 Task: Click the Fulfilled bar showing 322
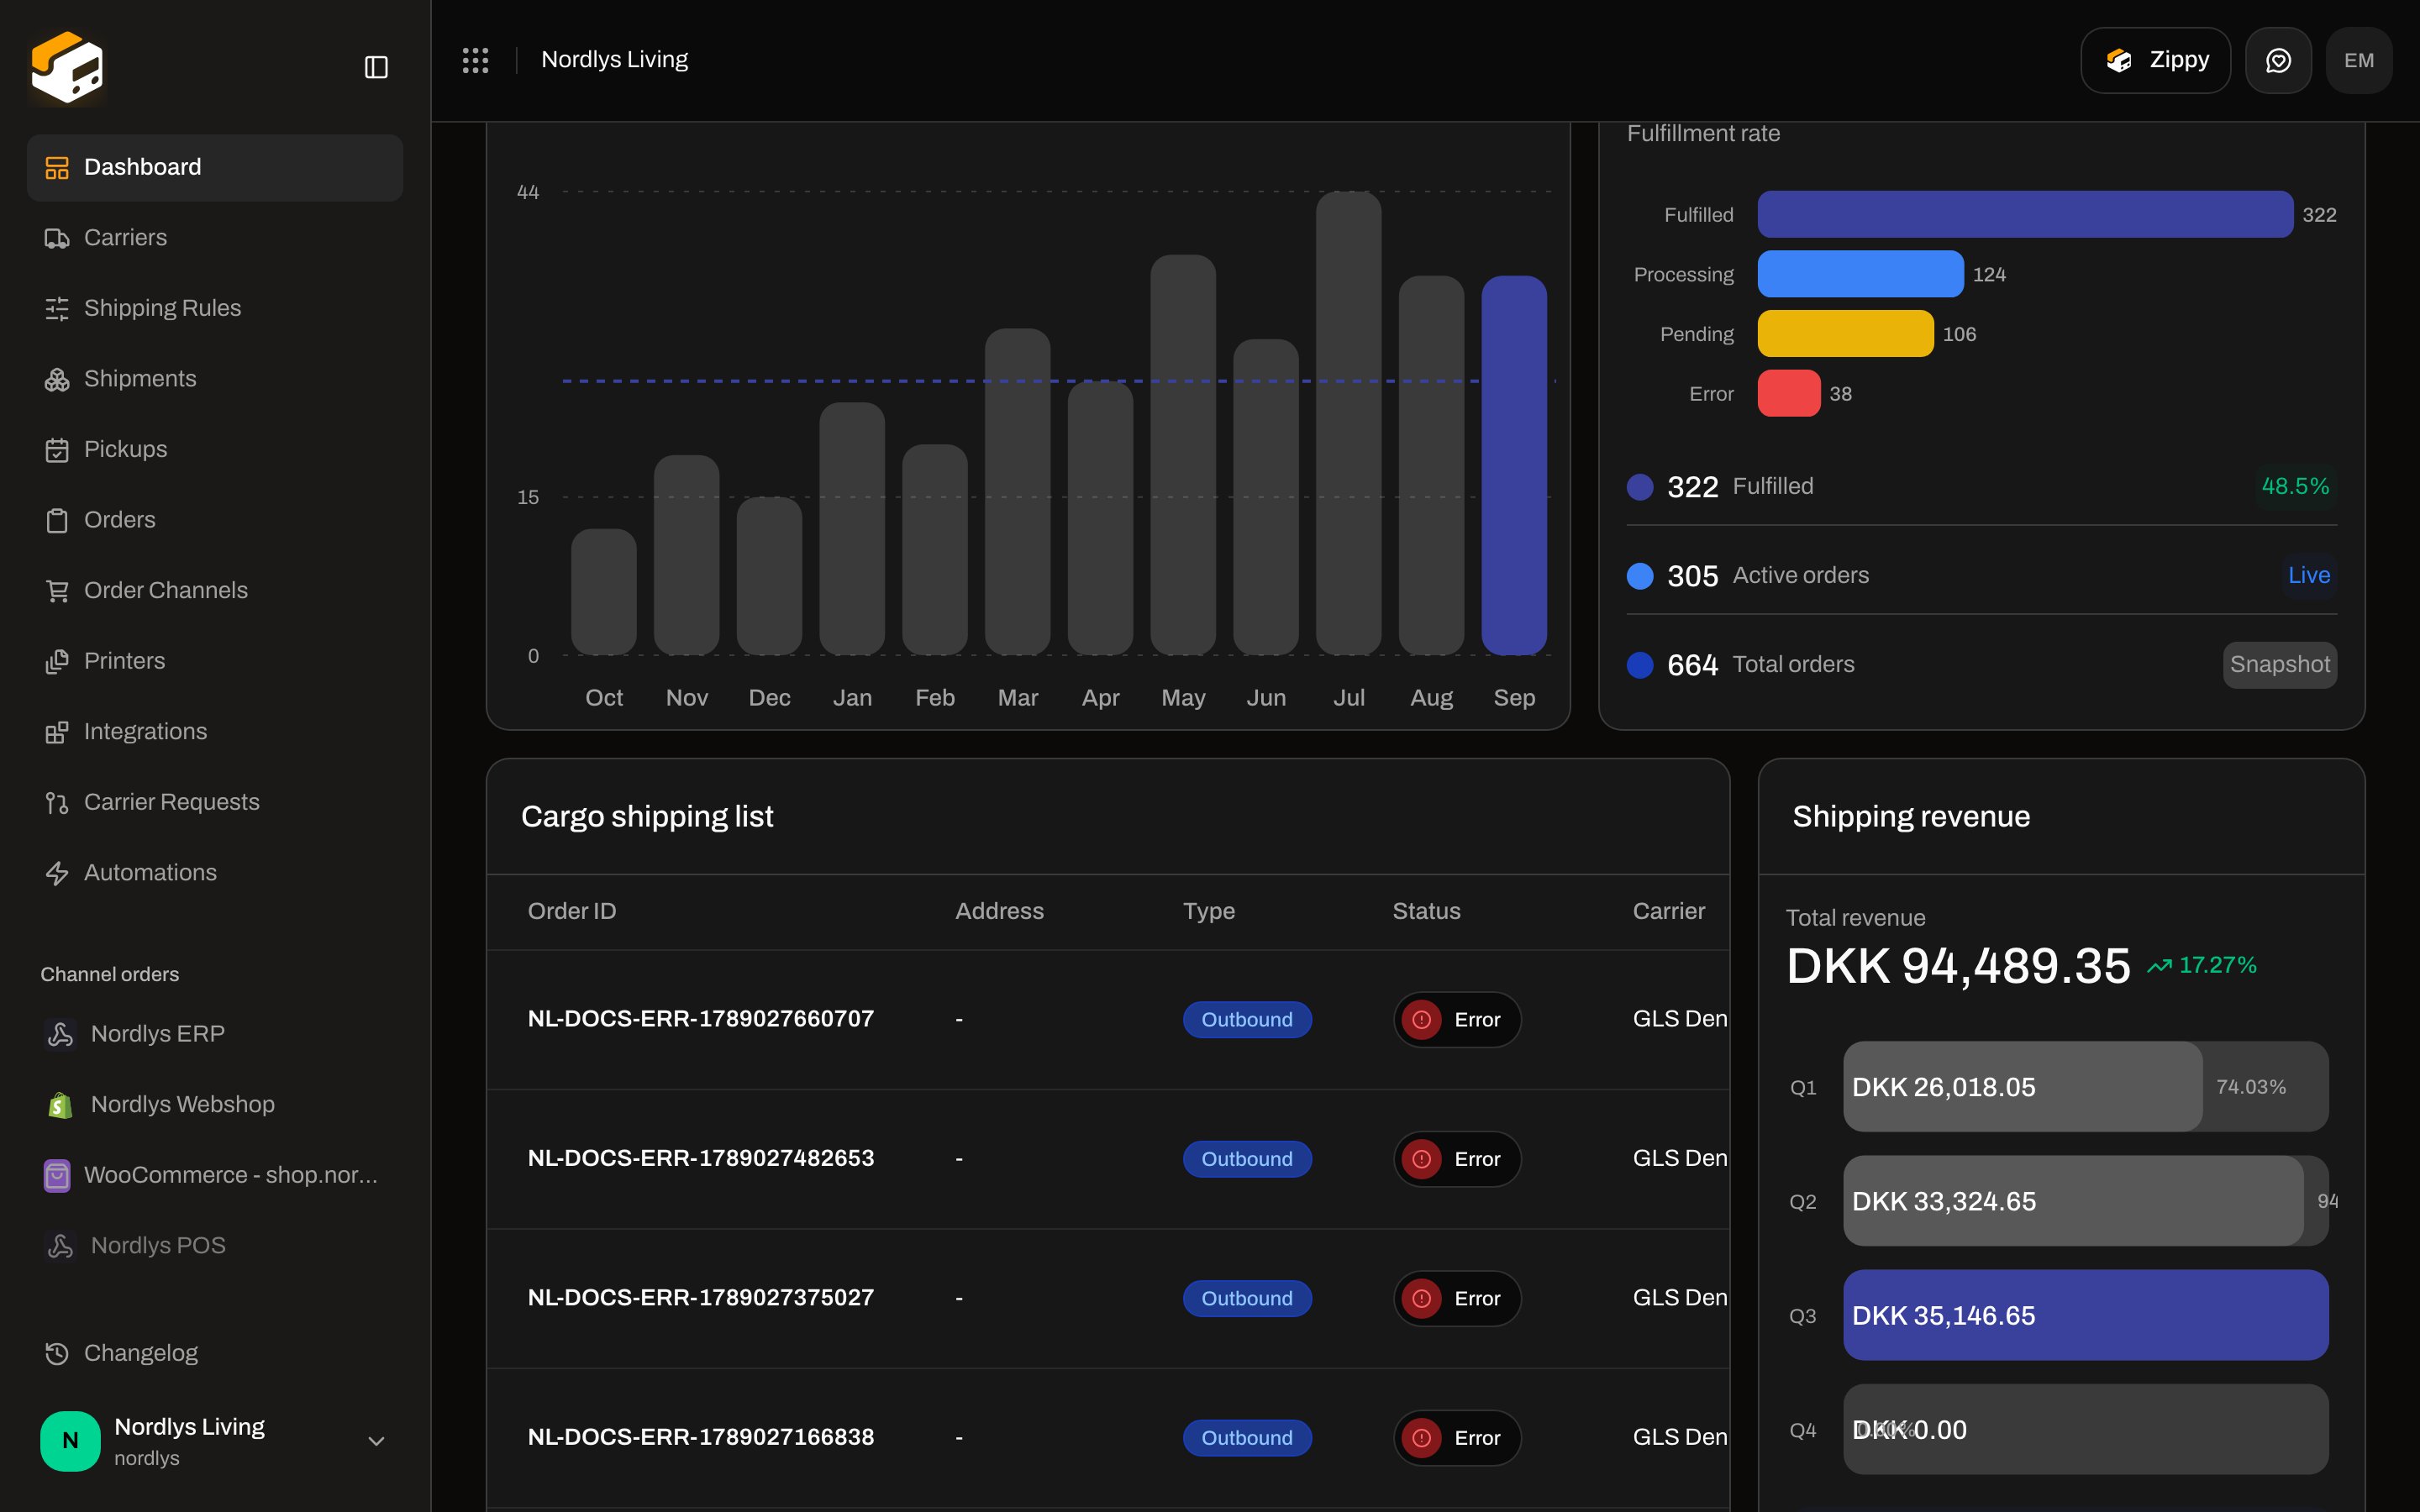(2025, 214)
